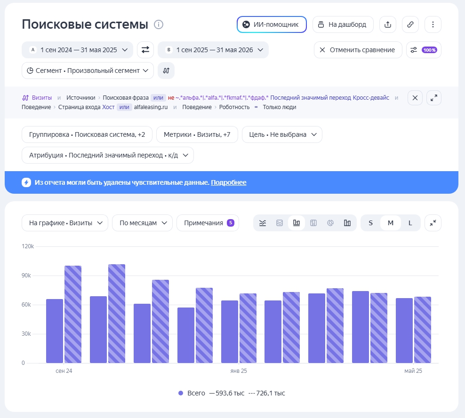Click lightning icon in blue banner
The image size is (465, 418).
pyautogui.click(x=26, y=182)
